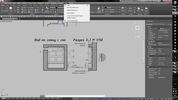Image resolution: width=178 pixels, height=100 pixels.
Task: Open Additional Resources submenu
Action: tap(77, 10)
